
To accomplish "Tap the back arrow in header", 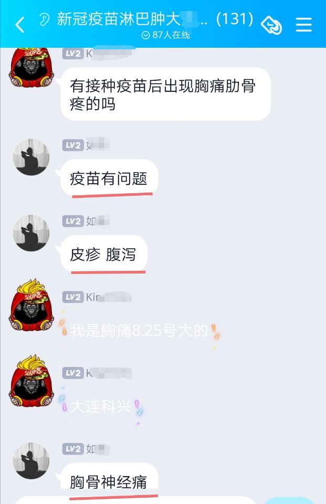I will click(19, 25).
